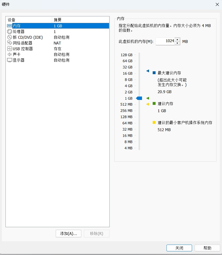The width and height of the screenshot is (222, 255).
Task: Select the 声卡 device
Action: (58, 54)
